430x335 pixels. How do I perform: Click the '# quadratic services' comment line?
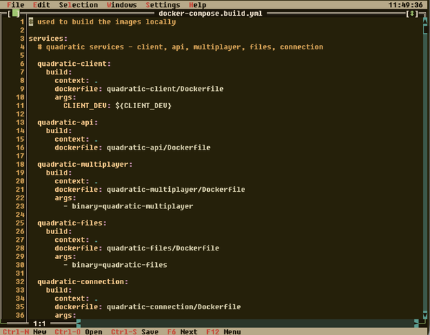point(180,47)
